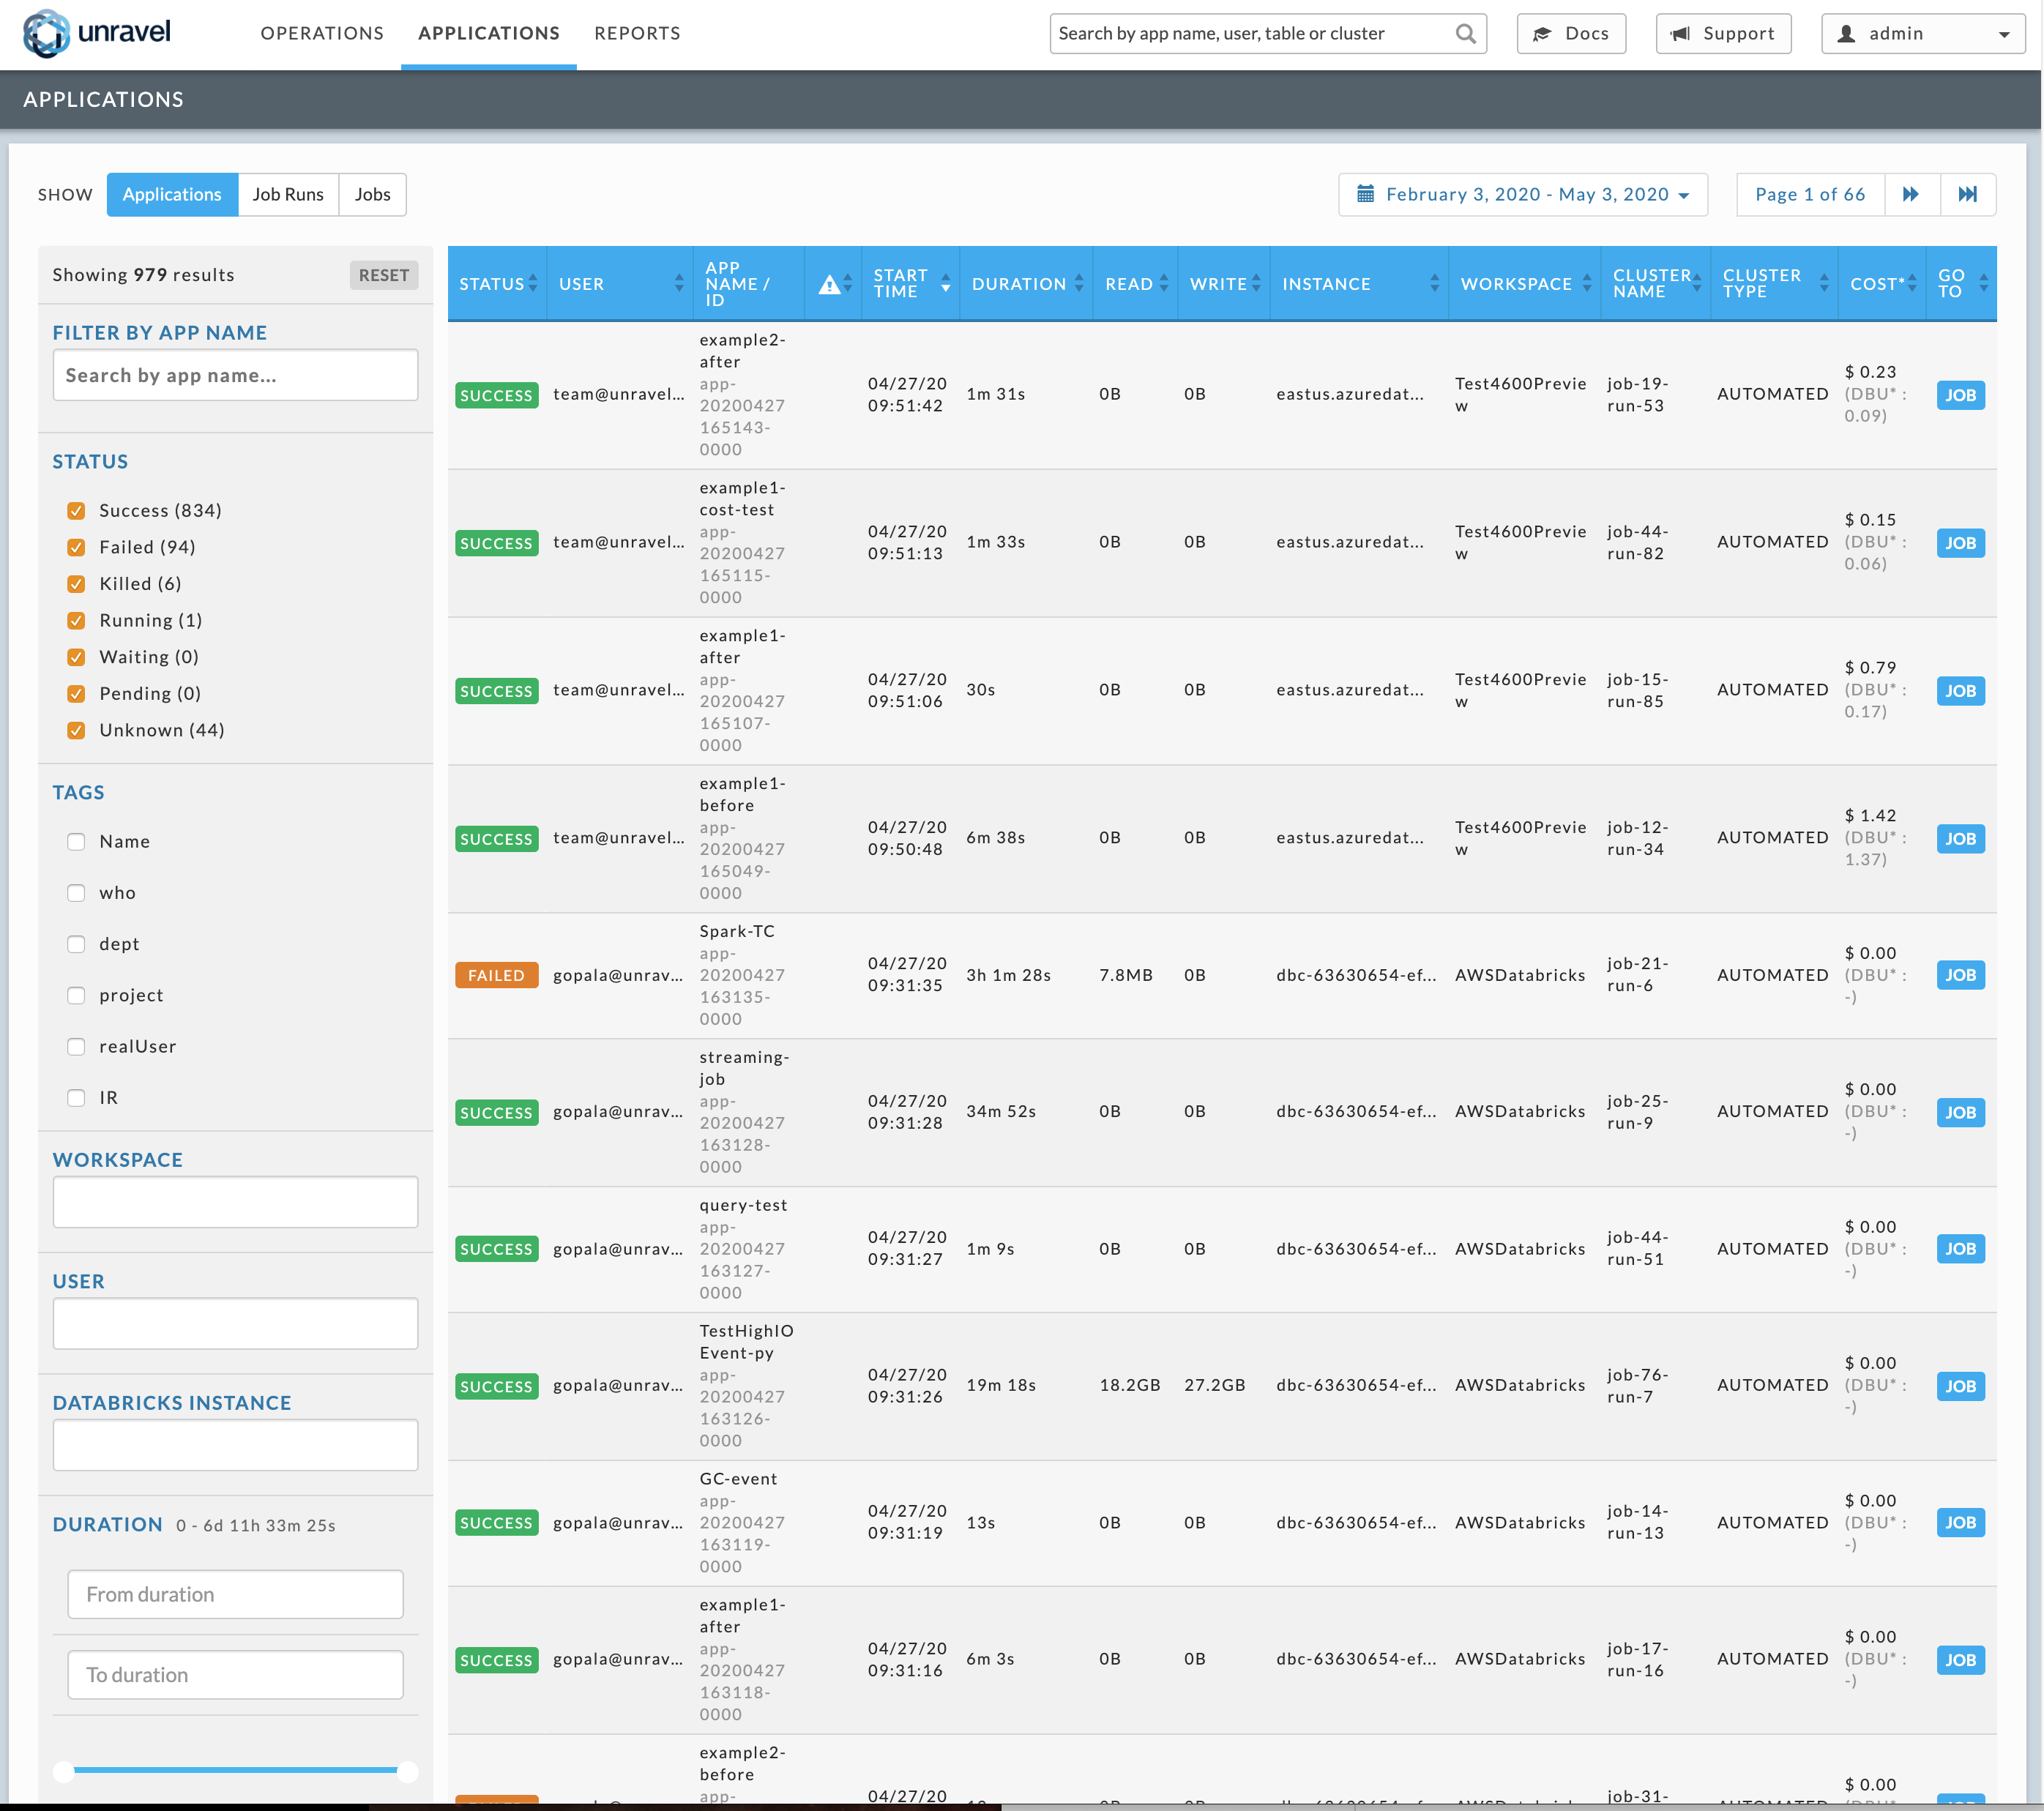Click the right duration slider handle
2044x1811 pixels.
[x=407, y=1771]
